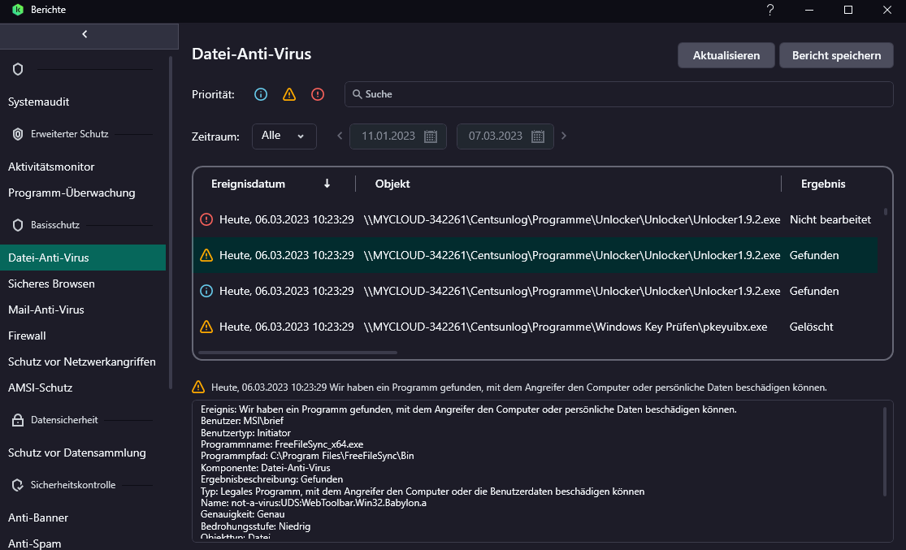Open the Zeitraum dropdown set to Alle

[x=284, y=136]
